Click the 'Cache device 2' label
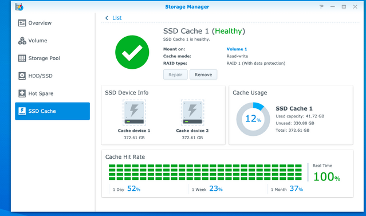The height and width of the screenshot is (216, 366). (192, 131)
